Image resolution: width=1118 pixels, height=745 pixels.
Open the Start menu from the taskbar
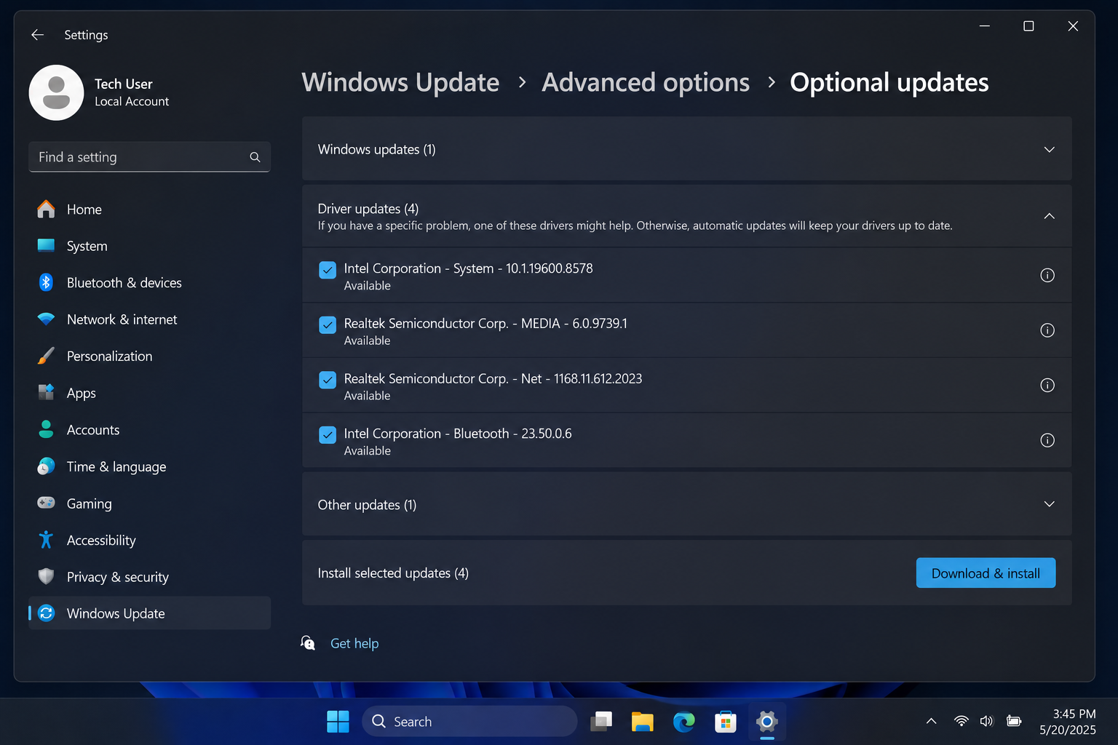(x=338, y=722)
